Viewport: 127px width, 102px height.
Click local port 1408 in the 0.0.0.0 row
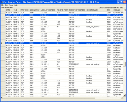(x=35, y=31)
